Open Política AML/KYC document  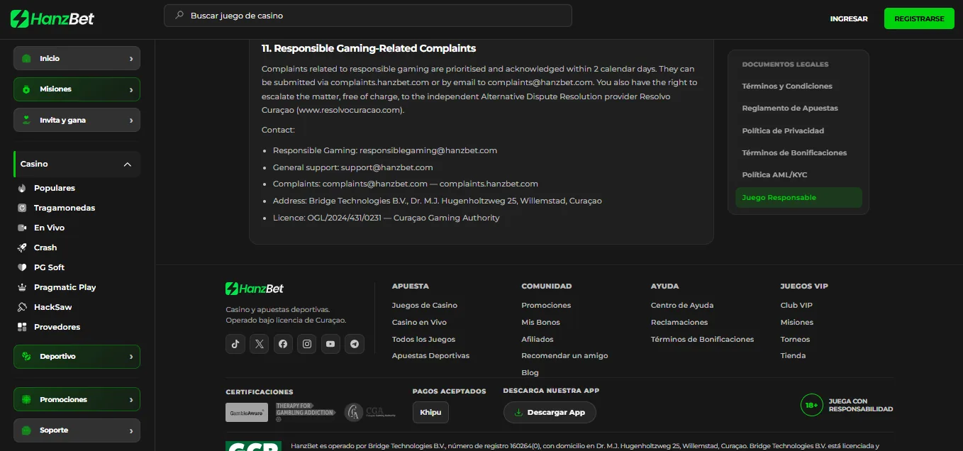[774, 175]
